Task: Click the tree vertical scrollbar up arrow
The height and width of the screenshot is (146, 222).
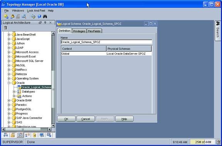Action: coord(53,33)
